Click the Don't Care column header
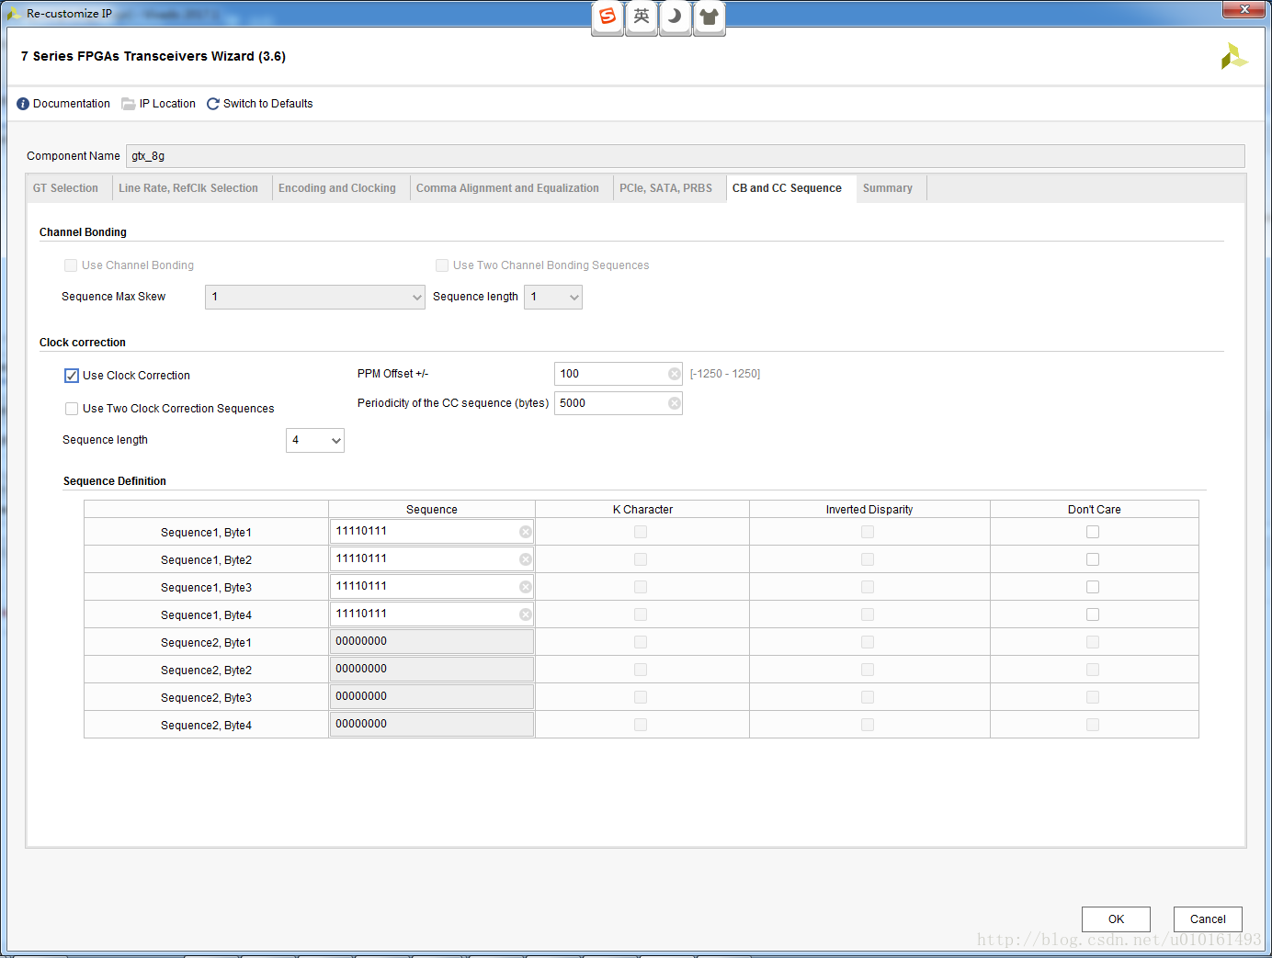 (1095, 510)
